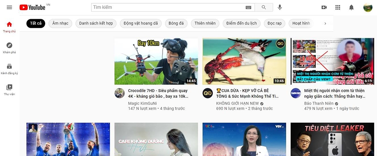
Task: Select the Điểm đến du lịch chip
Action: click(x=242, y=23)
